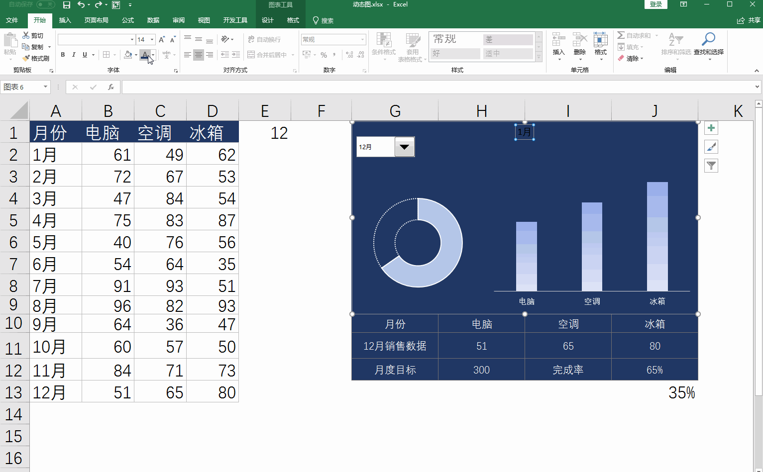Image resolution: width=763 pixels, height=472 pixels.
Task: Click the Insert cells (插入) button
Action: [x=558, y=46]
